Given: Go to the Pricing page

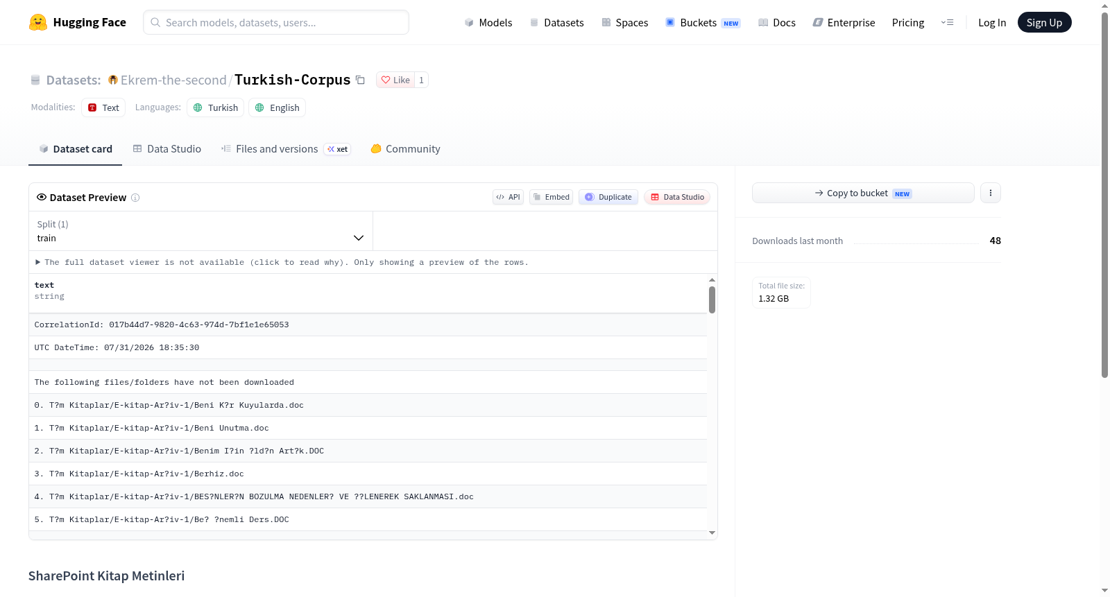Looking at the screenshot, I should point(908,22).
